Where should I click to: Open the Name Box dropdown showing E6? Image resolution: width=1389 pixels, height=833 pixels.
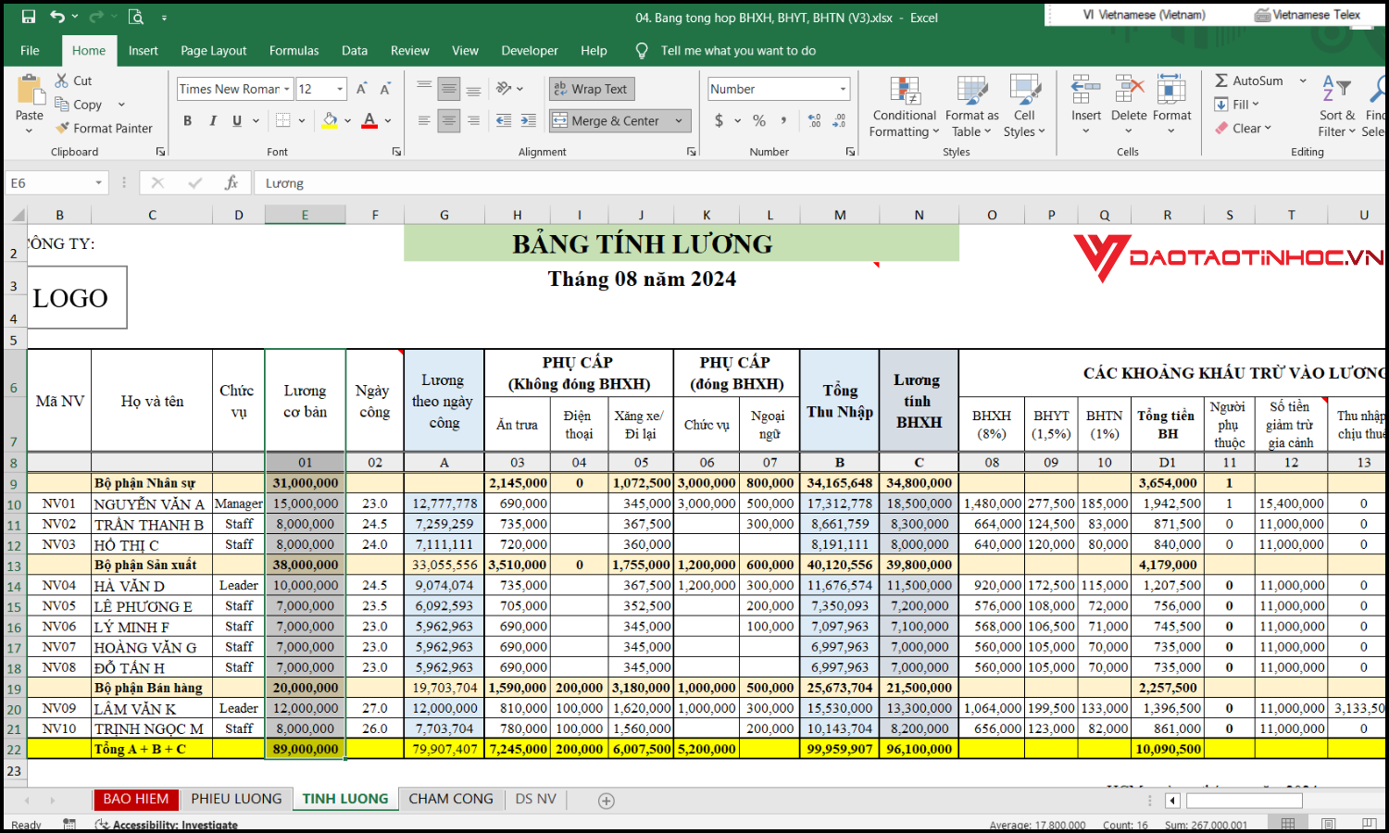98,183
